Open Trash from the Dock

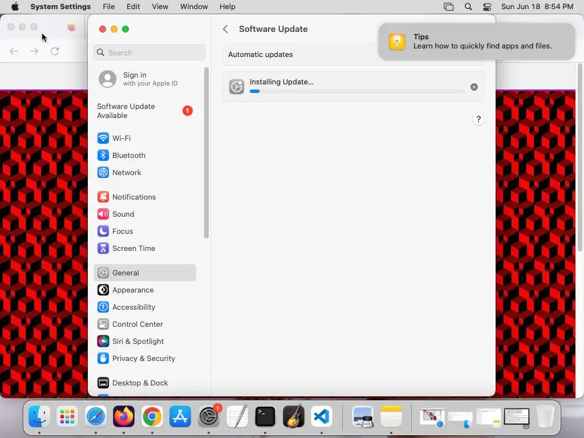[x=545, y=416]
